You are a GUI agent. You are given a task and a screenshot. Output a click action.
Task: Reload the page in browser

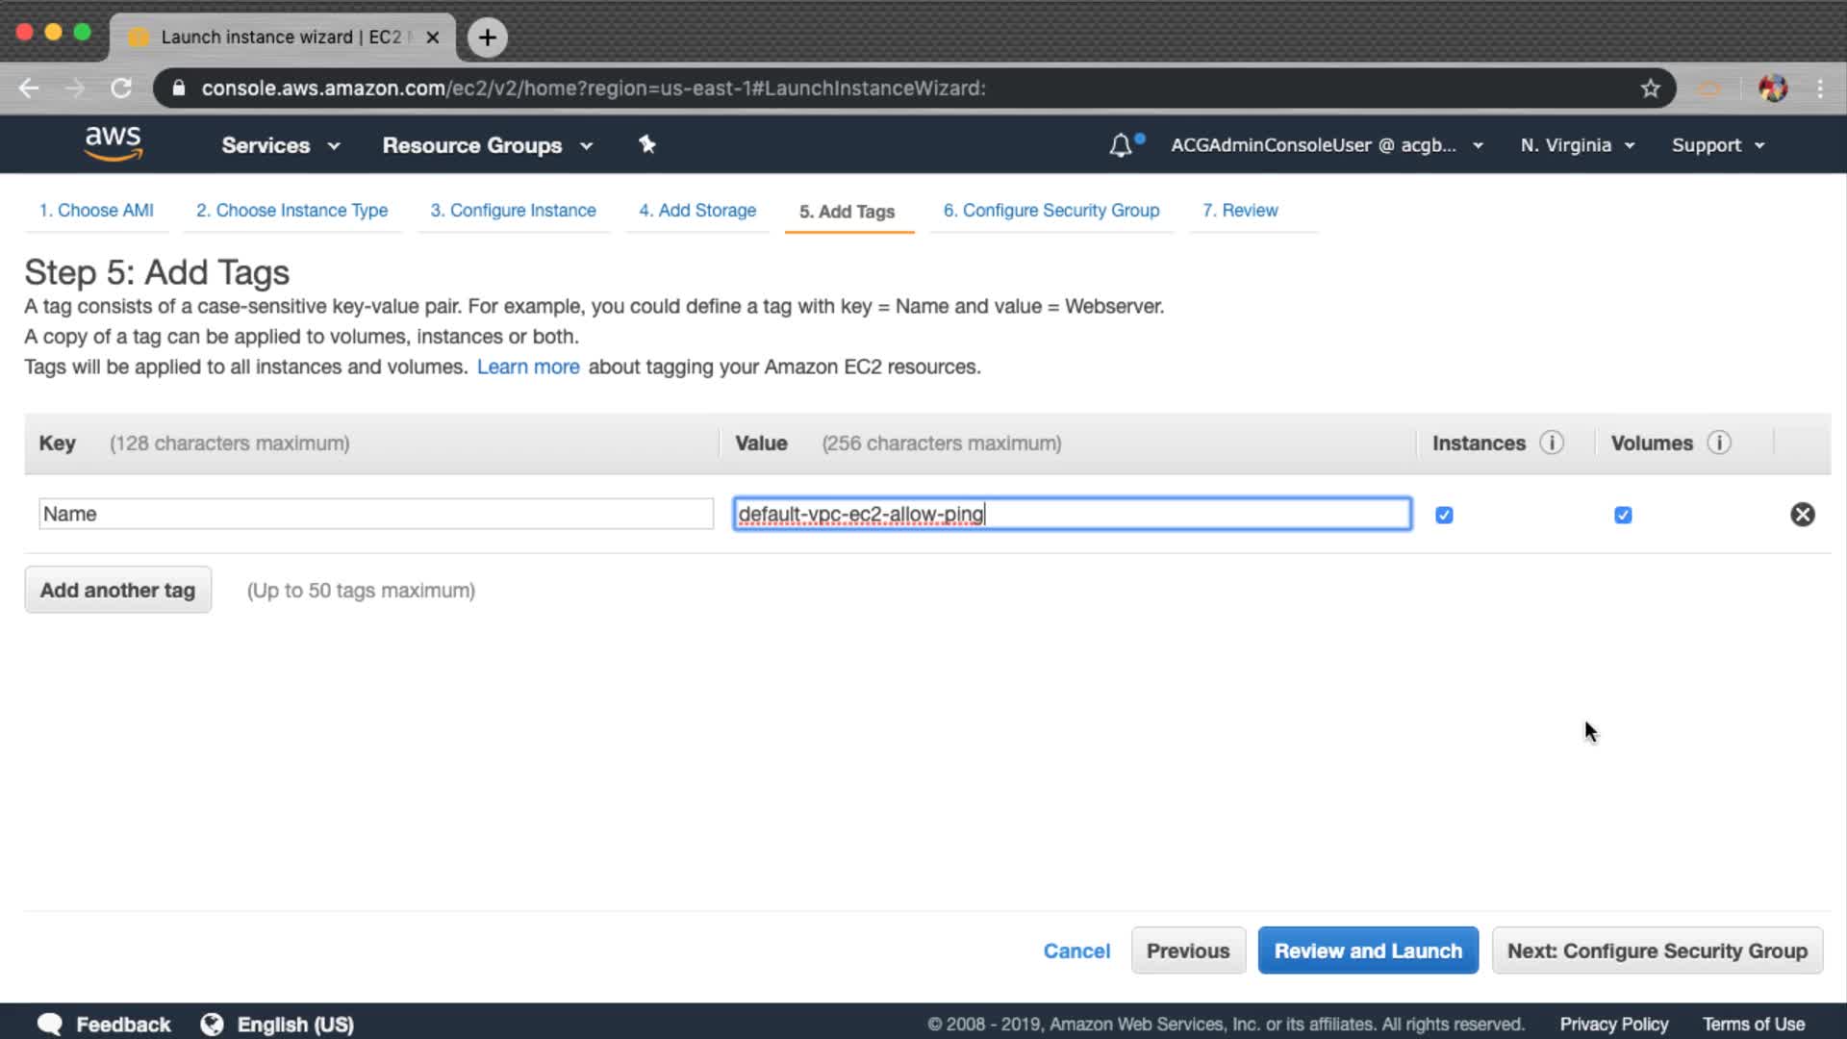pos(121,89)
